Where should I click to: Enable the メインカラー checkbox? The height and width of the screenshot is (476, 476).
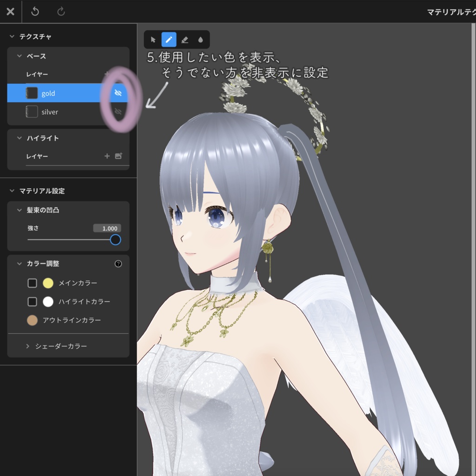[32, 283]
